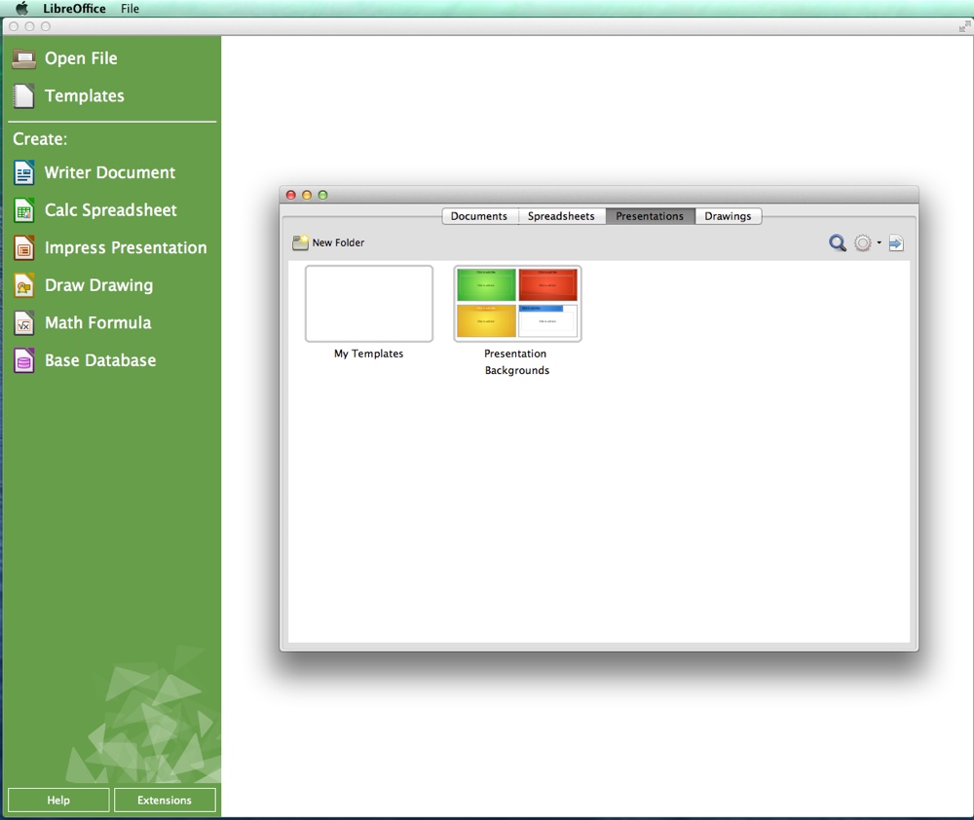Select the Presentation Backgrounds folder thumbnail
Viewport: 974px width, 820px height.
[x=517, y=304]
